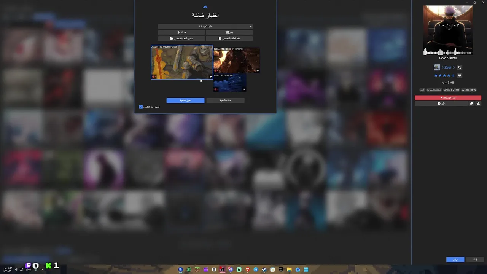
Task: Open Brave browser from the taskbar
Action: coord(247,269)
